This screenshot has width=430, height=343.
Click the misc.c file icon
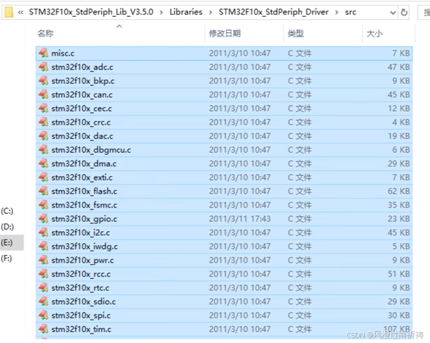43,53
